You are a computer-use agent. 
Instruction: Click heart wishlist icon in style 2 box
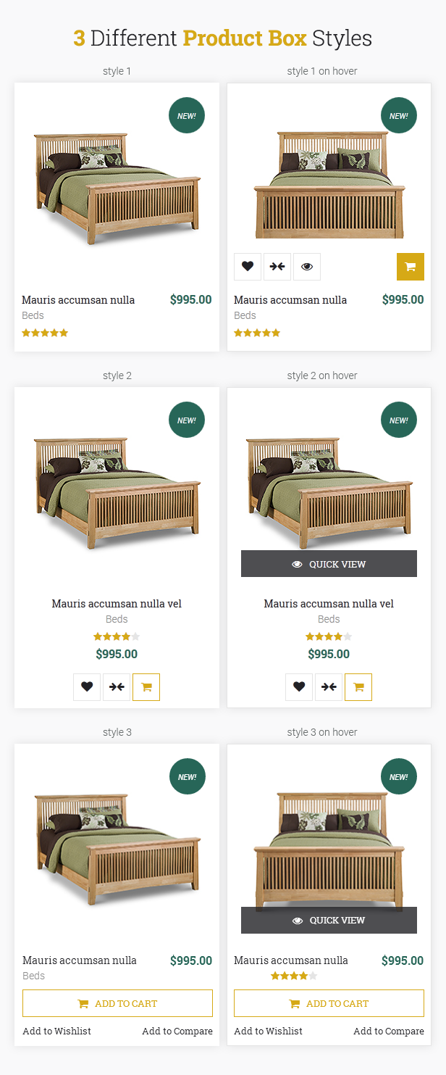coord(87,687)
